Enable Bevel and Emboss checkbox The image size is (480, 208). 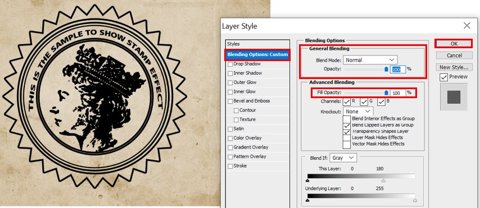tap(230, 101)
